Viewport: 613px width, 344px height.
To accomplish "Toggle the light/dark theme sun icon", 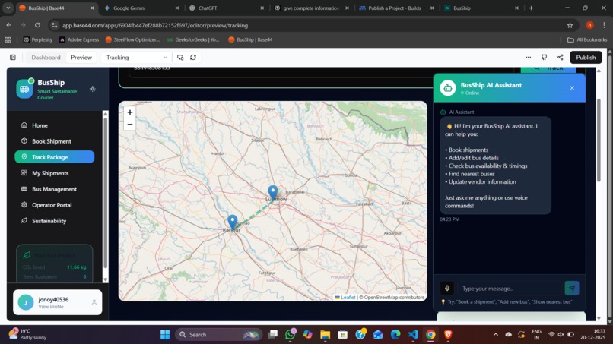I will (92, 89).
